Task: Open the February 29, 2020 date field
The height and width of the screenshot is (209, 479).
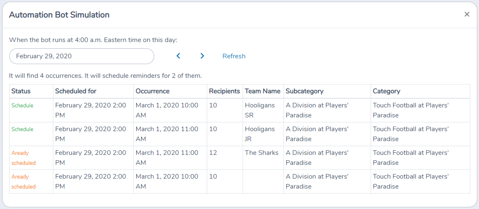Action: (82, 56)
